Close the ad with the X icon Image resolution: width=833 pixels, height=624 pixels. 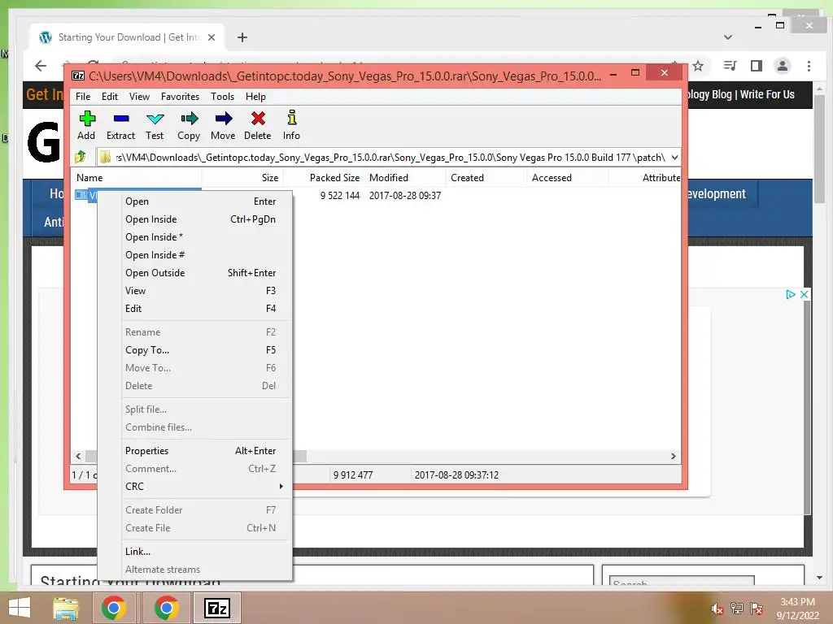tap(805, 294)
